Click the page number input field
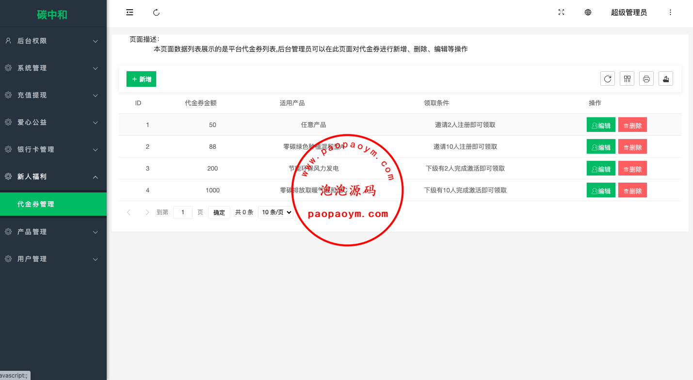Image resolution: width=693 pixels, height=380 pixels. click(183, 212)
